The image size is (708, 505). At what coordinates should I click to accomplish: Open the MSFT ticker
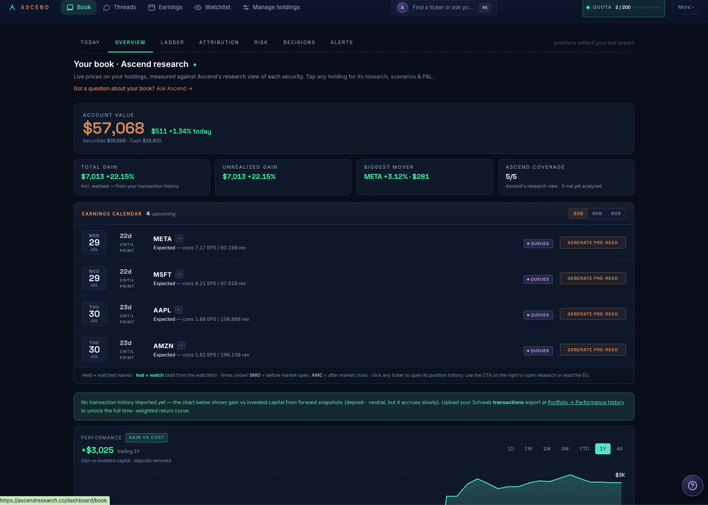click(163, 275)
